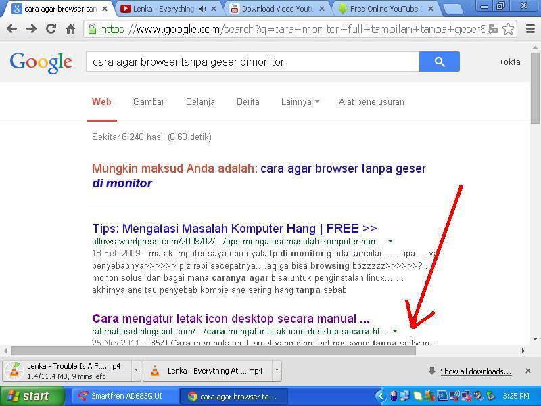Screen dimensions: 541x406
Task: Click the Start button label
Action: tap(36, 396)
